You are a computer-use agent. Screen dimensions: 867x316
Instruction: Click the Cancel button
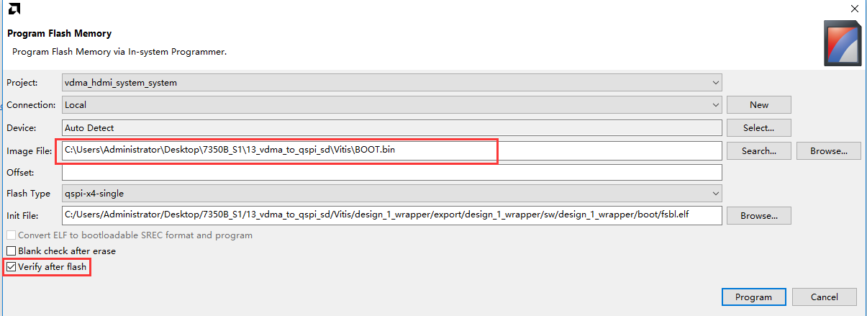click(825, 297)
